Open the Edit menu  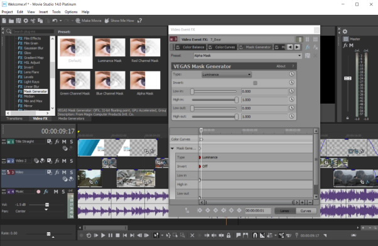(19, 12)
